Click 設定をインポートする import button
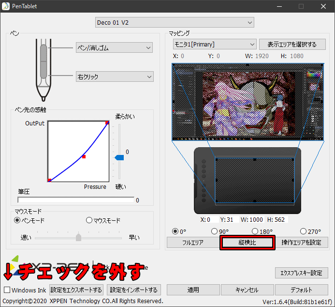This screenshot has width=335, height=307. (x=134, y=290)
